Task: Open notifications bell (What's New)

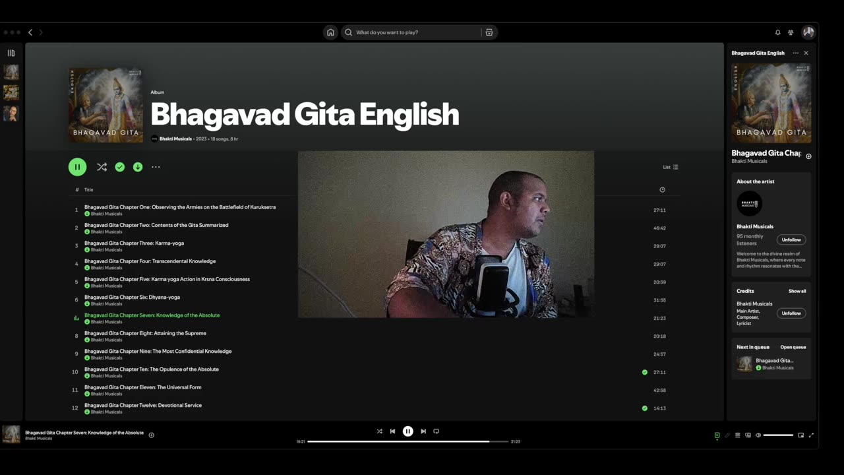Action: tap(777, 32)
